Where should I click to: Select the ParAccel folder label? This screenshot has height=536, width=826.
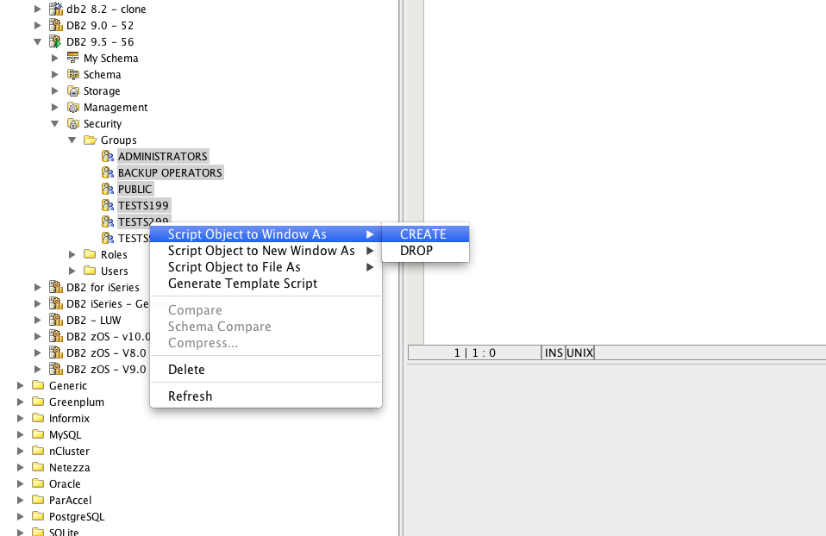click(x=70, y=500)
